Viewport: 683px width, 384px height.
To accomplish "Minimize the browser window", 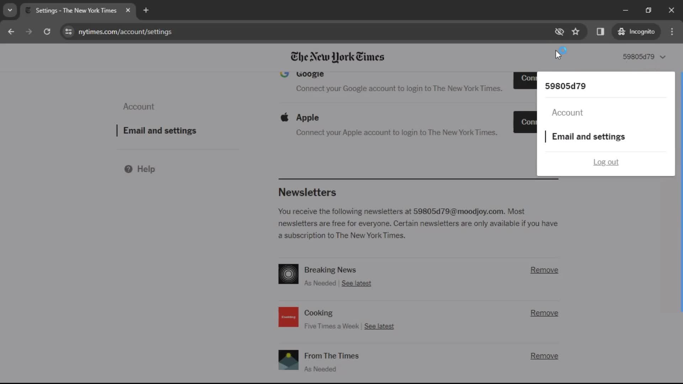I will click(x=625, y=10).
